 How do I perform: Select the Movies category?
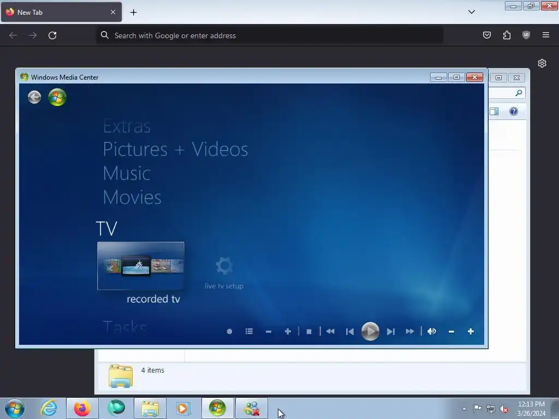[x=132, y=197]
